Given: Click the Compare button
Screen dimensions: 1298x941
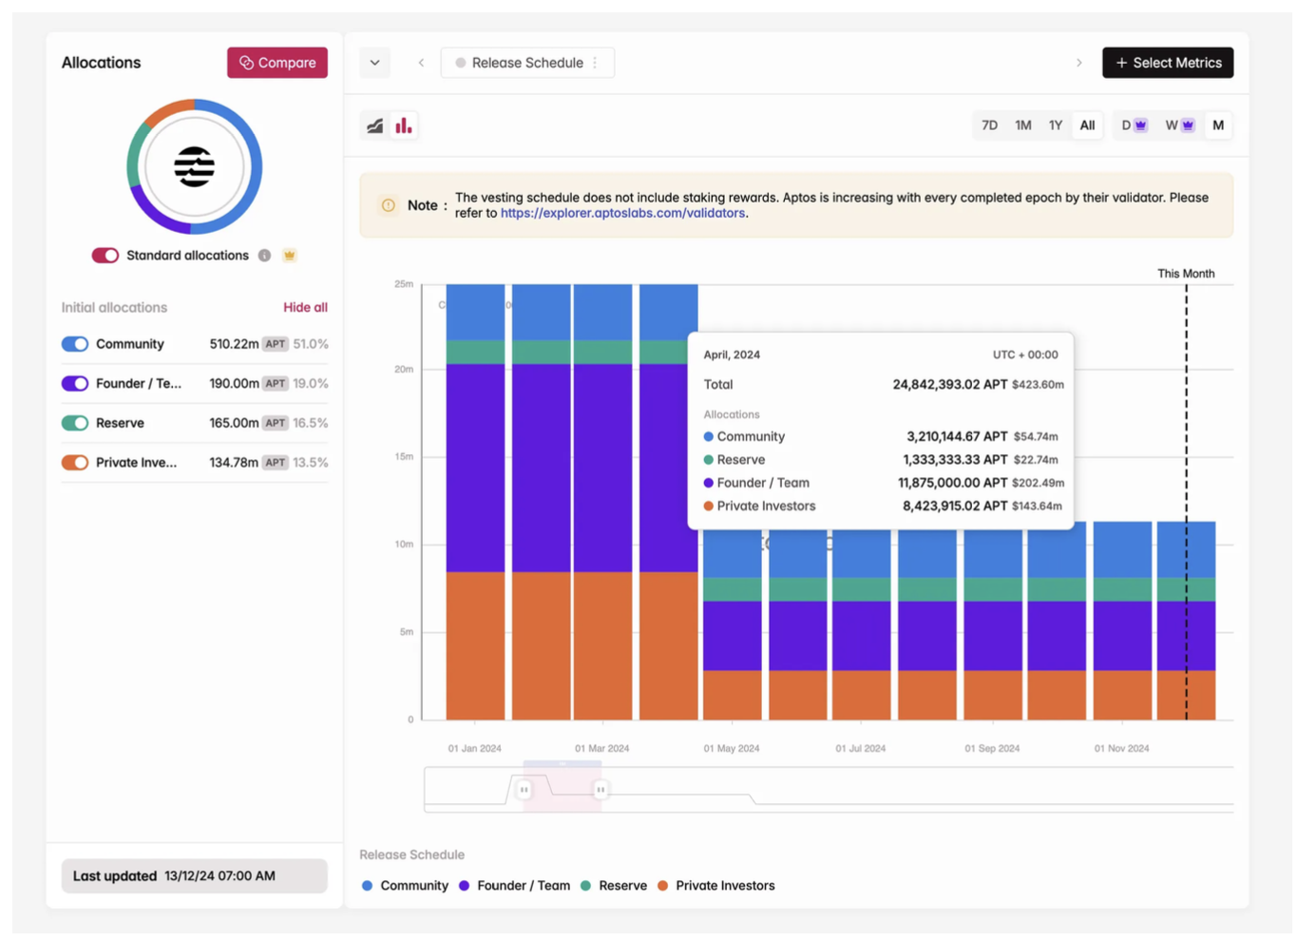Looking at the screenshot, I should coord(277,63).
